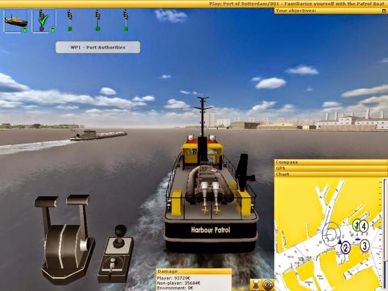Click the Player: 93729€ damage value
Image resolution: width=388 pixels, height=291 pixels.
point(173,278)
